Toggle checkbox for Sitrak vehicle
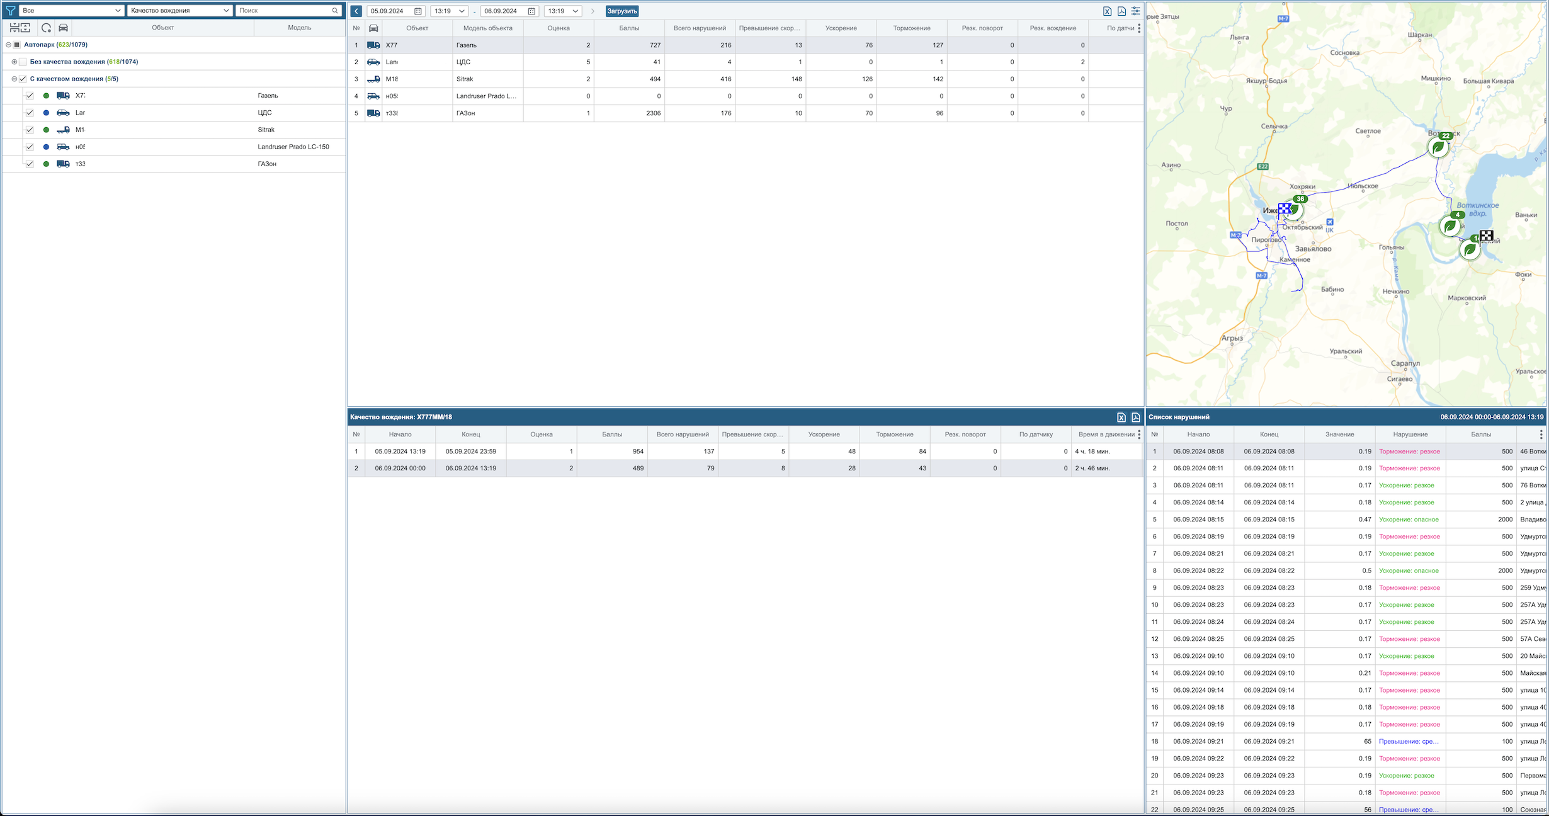The image size is (1549, 816). tap(30, 130)
